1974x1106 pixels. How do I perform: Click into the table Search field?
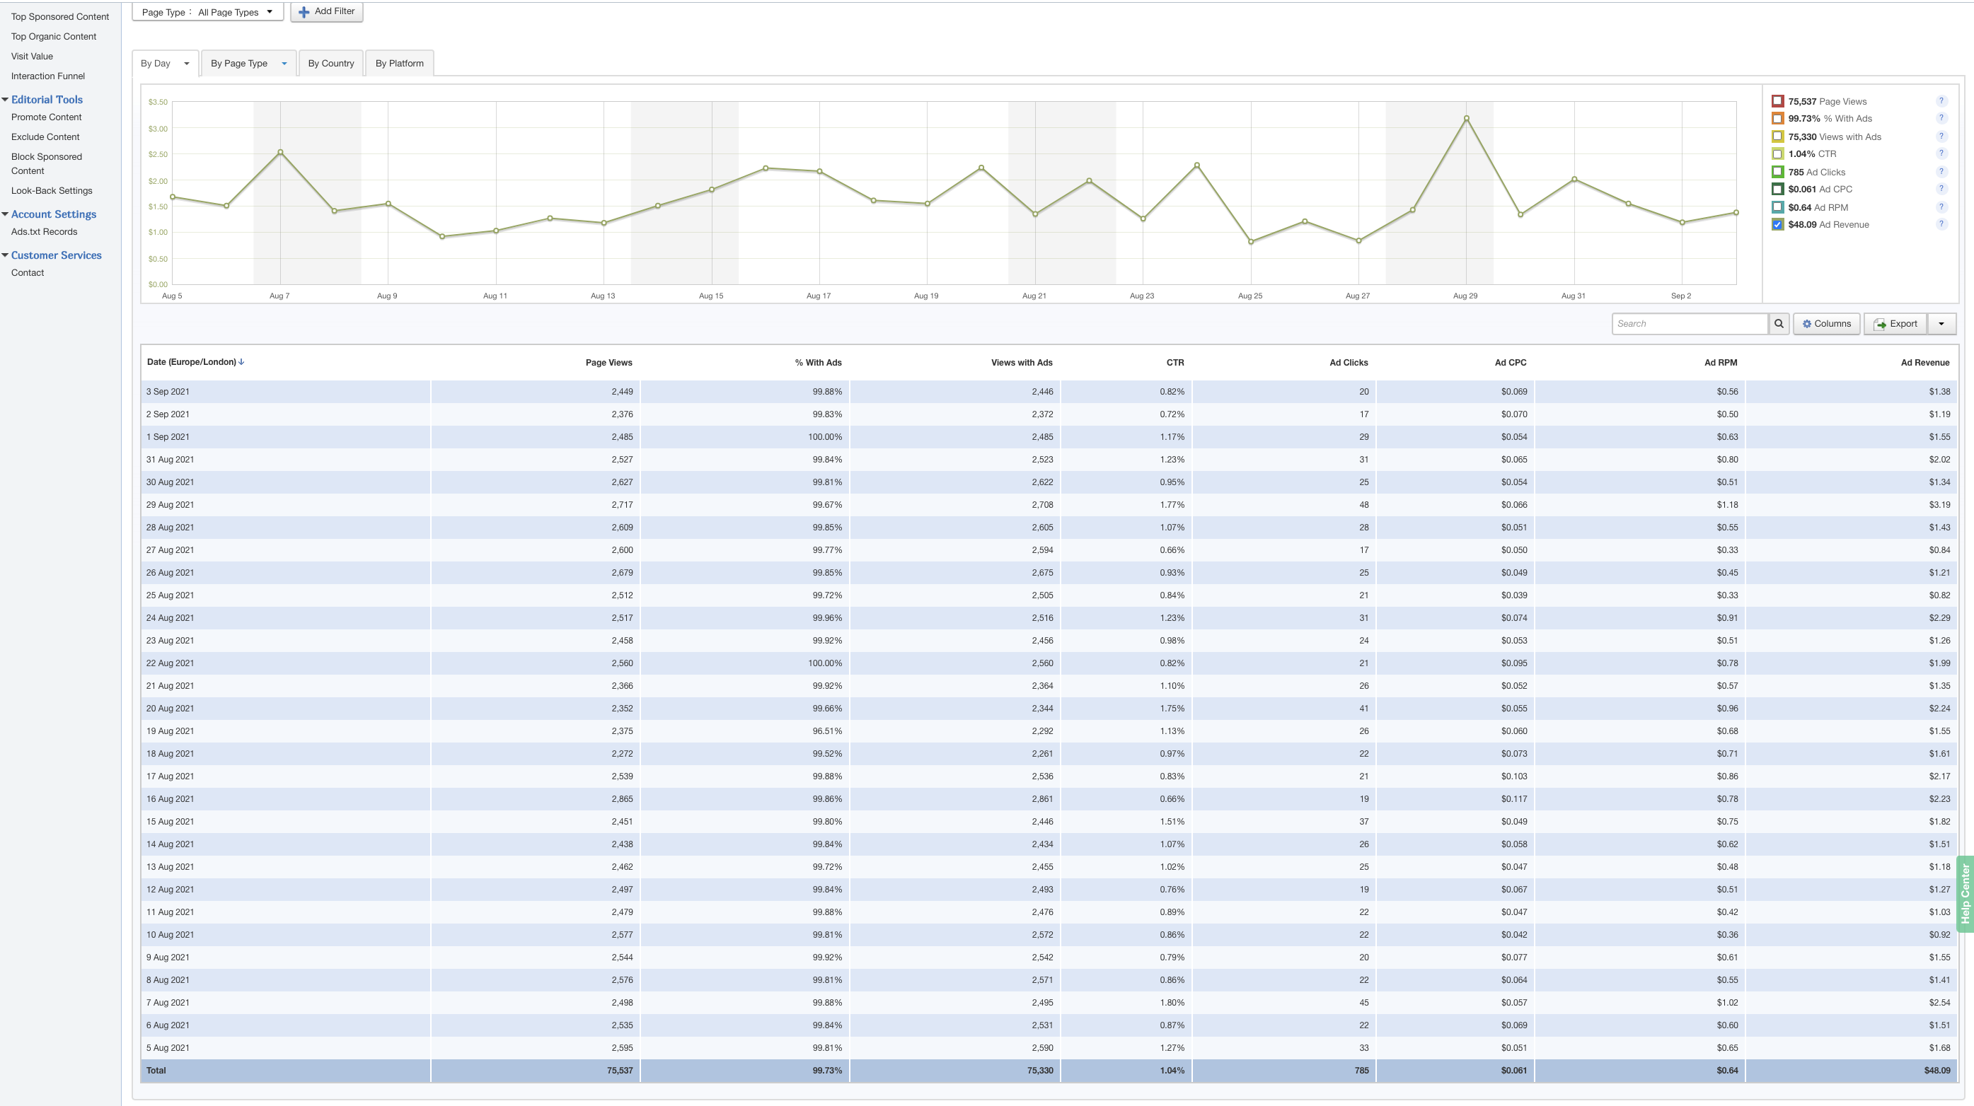click(1689, 324)
